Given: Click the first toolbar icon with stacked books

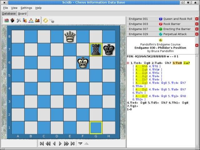Looking at the screenshot, I should click(7, 20).
